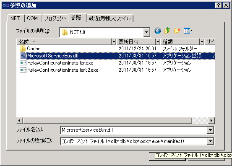Expand the ファイルの種類 dropdown arrow
Viewport: 232px width, 166px height.
pos(211,141)
